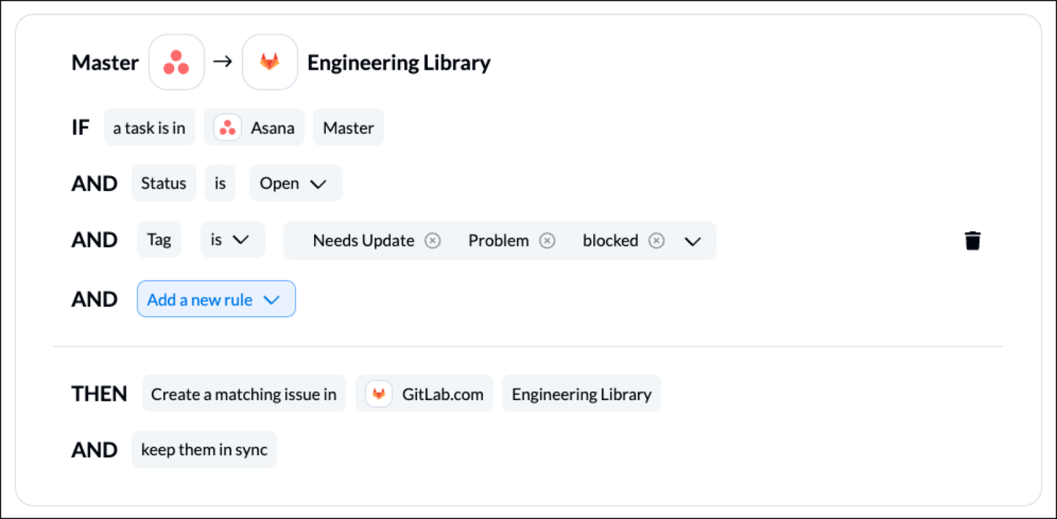
Task: Click the GitLab fox logo in header
Action: pyautogui.click(x=270, y=62)
